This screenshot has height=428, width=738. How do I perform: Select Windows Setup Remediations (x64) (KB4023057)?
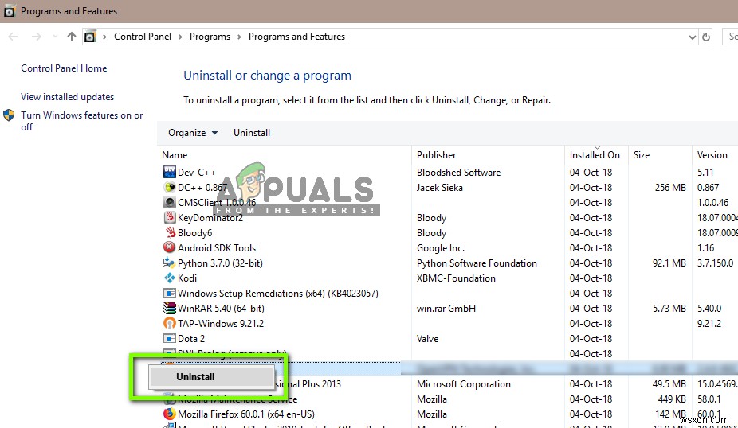tap(277, 294)
